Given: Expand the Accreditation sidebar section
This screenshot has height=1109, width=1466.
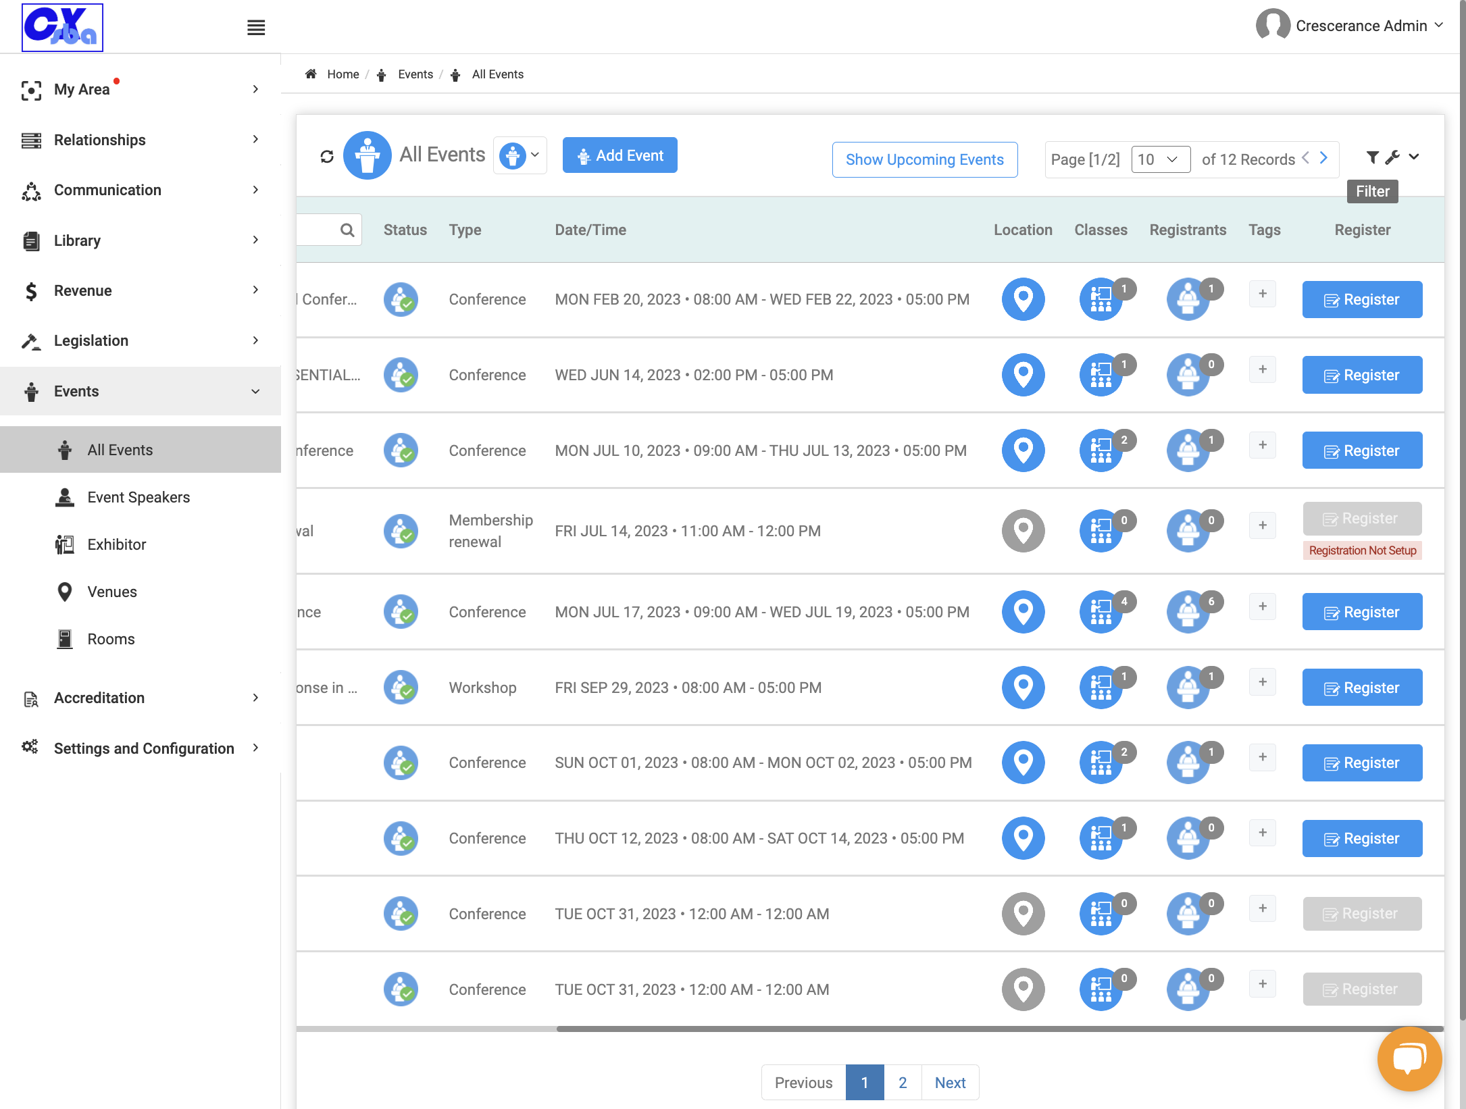Looking at the screenshot, I should (x=141, y=698).
